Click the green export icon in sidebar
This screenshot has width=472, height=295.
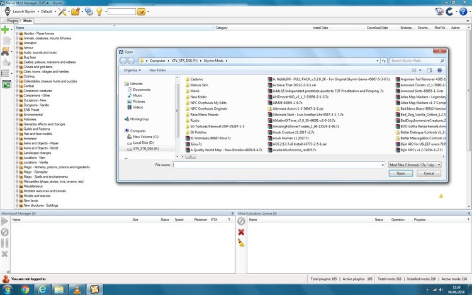(x=7, y=84)
